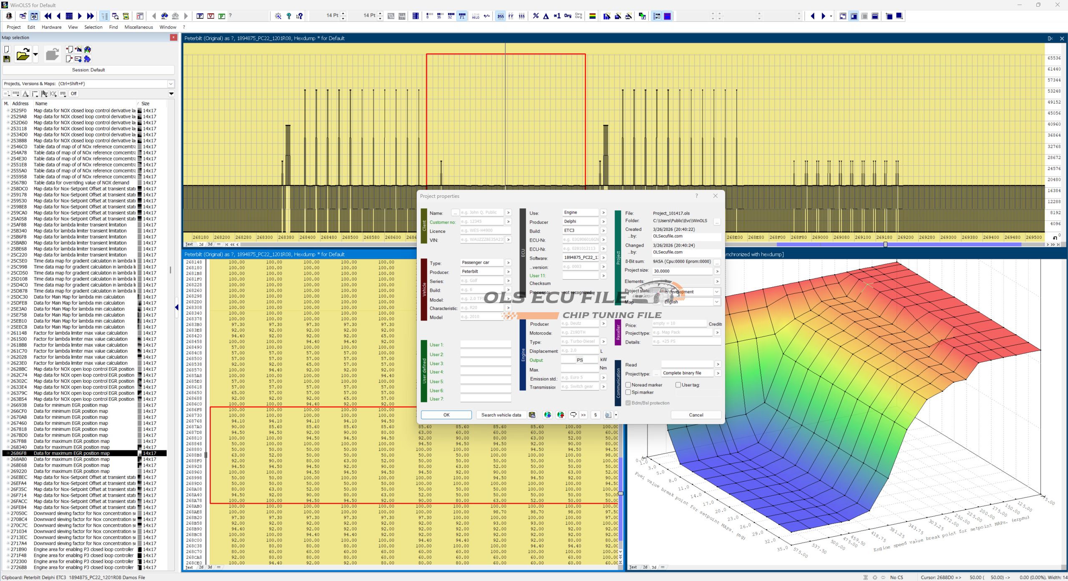Tick the User tag checkbox
The height and width of the screenshot is (581, 1068).
(x=678, y=385)
